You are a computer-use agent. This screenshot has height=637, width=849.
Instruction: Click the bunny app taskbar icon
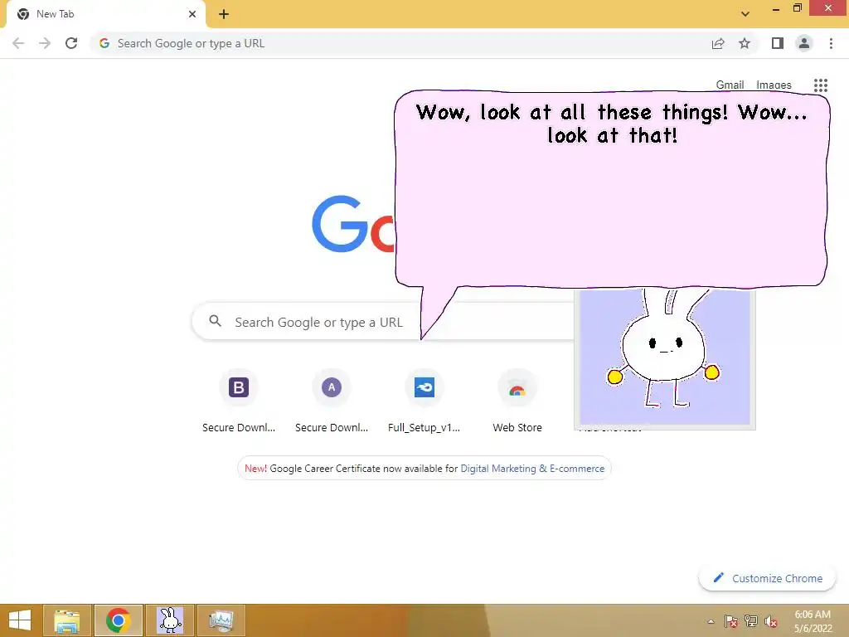(x=169, y=620)
